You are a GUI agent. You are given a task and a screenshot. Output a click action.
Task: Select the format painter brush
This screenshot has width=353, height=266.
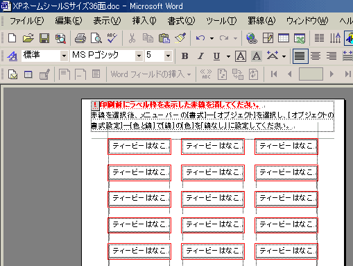[180, 38]
